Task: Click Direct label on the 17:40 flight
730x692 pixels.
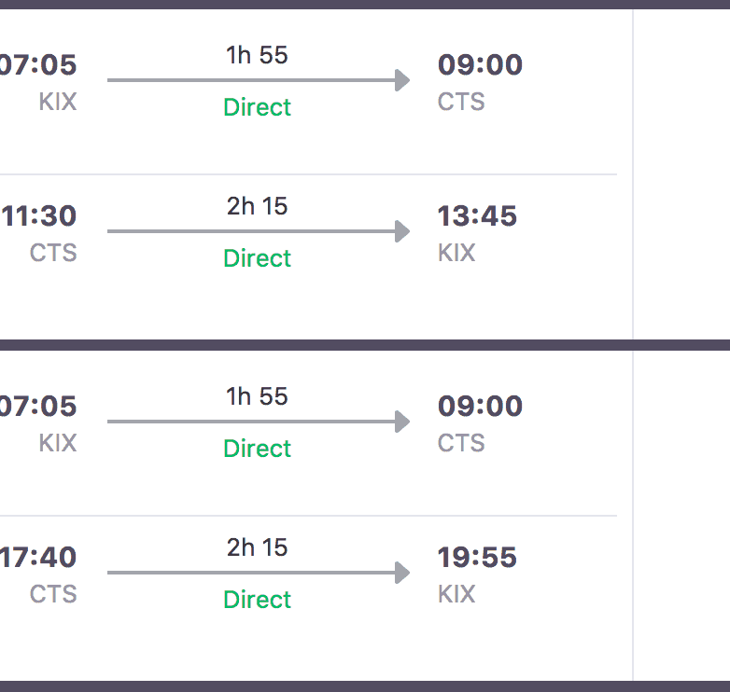Action: [257, 600]
